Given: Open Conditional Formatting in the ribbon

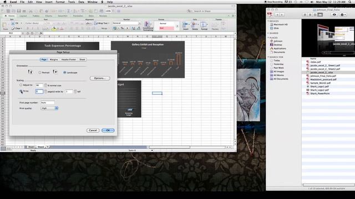Looking at the screenshot, I should tap(148, 26).
